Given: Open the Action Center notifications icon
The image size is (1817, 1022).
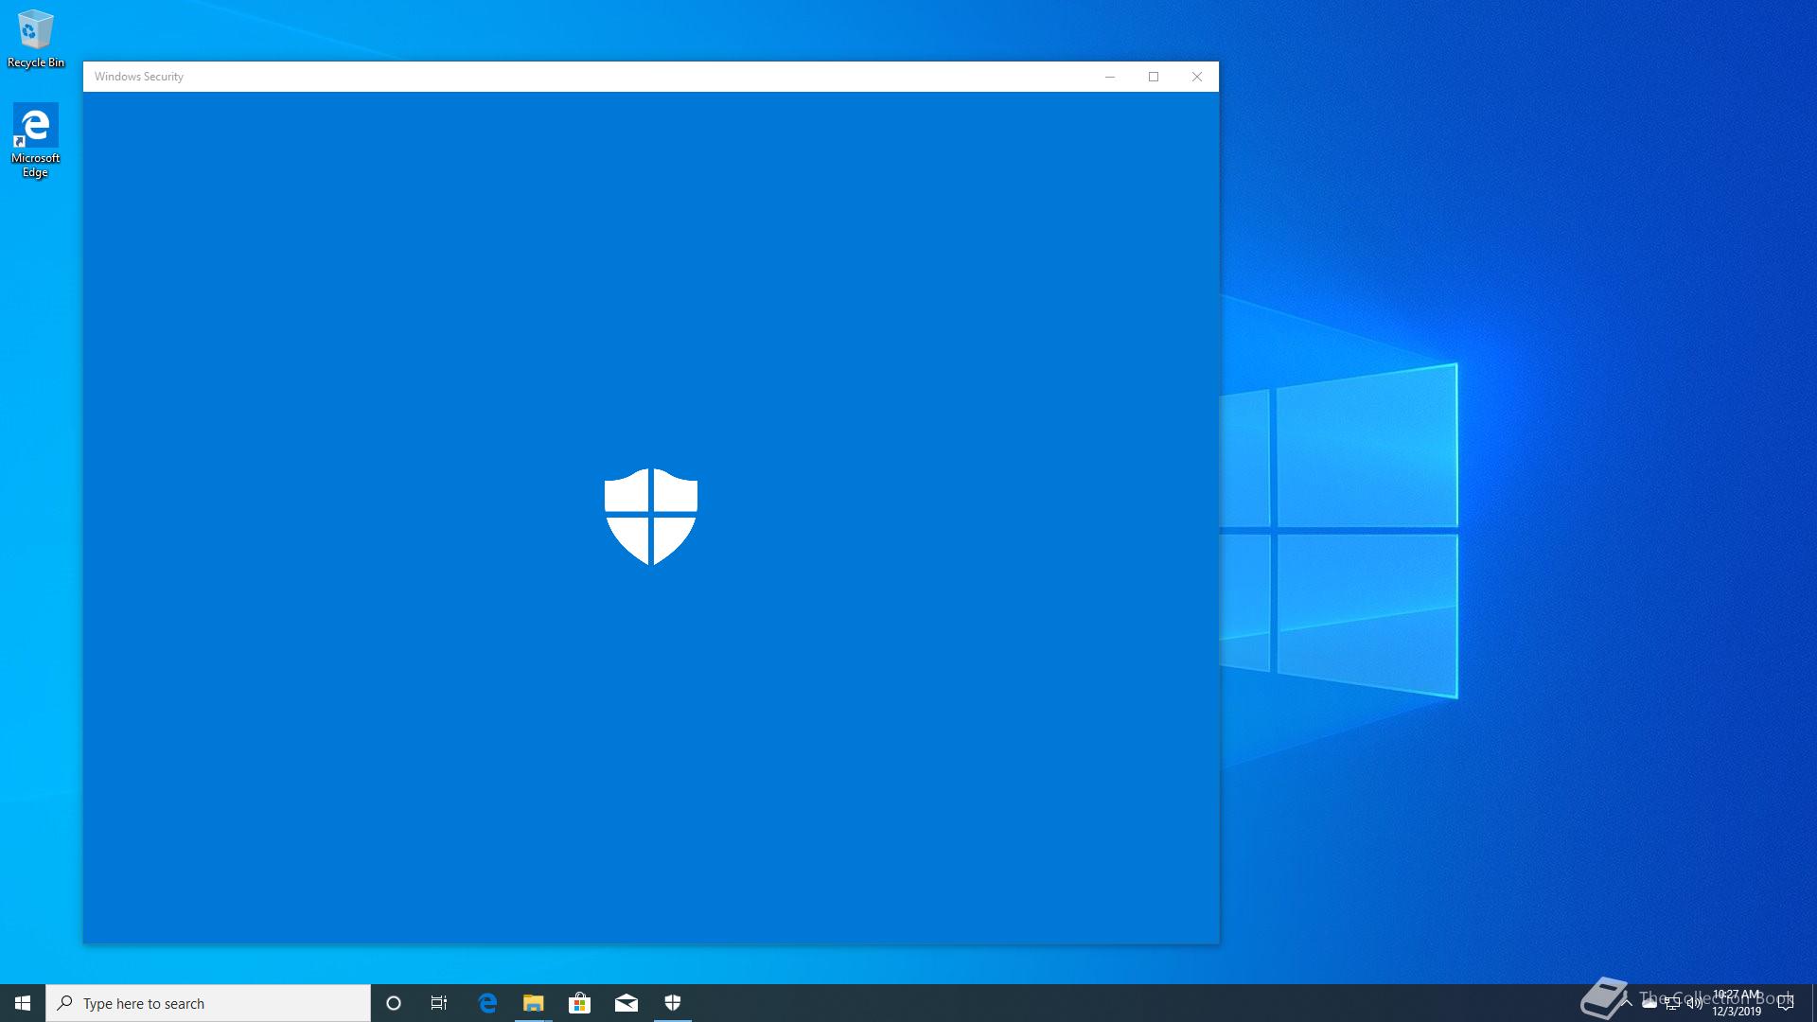Looking at the screenshot, I should (1786, 1003).
